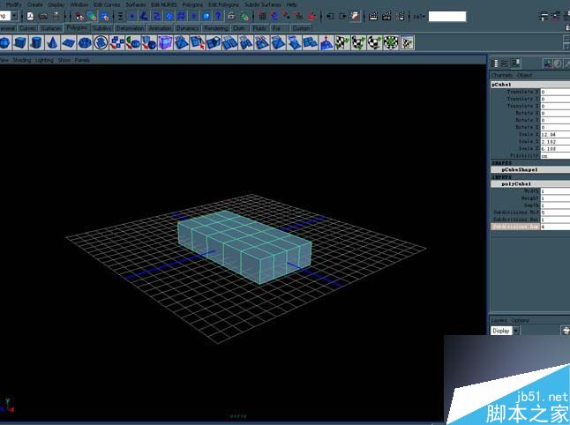Open the viewport Lighting menu
This screenshot has width=570, height=425.
44,60
